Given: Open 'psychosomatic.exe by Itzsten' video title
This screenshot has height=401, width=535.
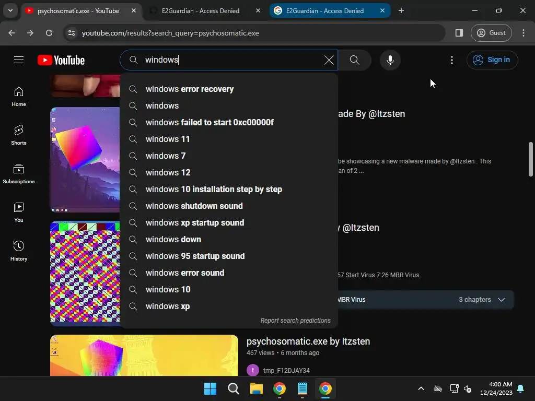Looking at the screenshot, I should [x=308, y=341].
